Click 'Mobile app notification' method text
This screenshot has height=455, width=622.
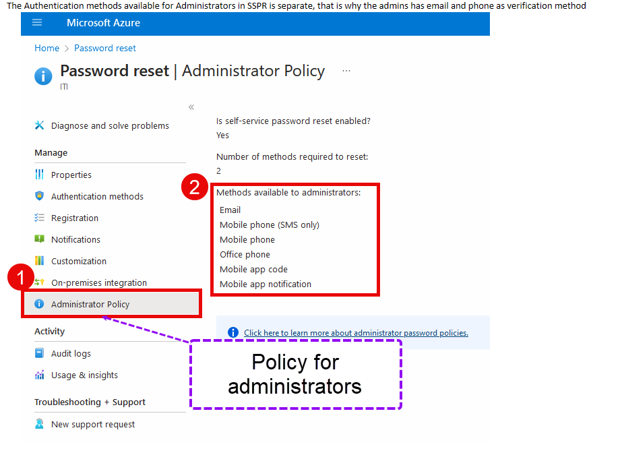click(x=266, y=284)
